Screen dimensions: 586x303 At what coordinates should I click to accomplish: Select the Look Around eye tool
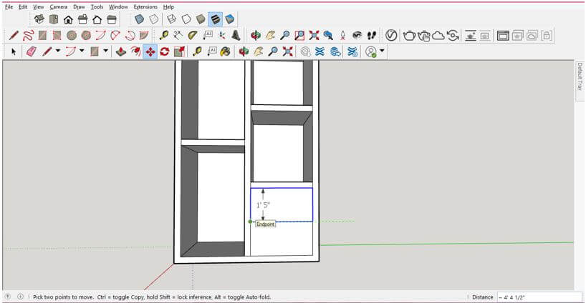(x=357, y=36)
